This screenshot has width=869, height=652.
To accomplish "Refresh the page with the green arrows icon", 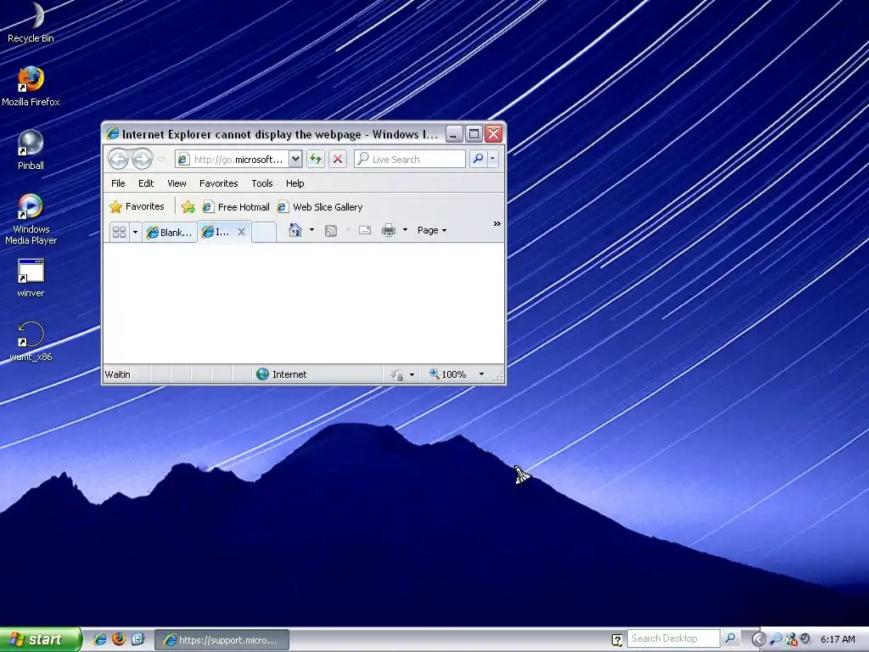I will coord(316,159).
